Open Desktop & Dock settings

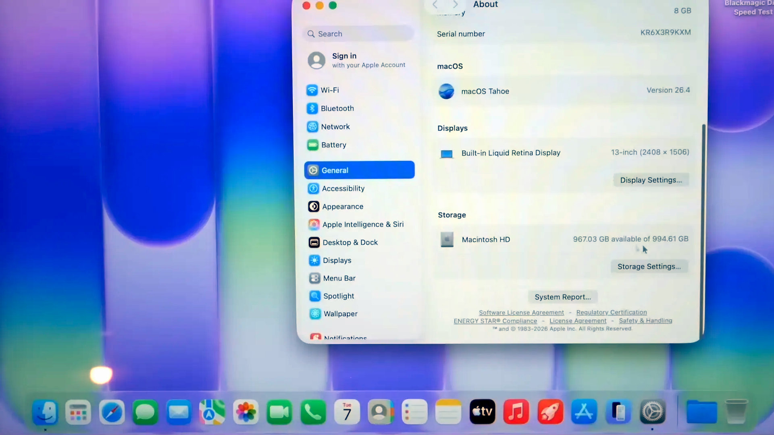pos(350,242)
